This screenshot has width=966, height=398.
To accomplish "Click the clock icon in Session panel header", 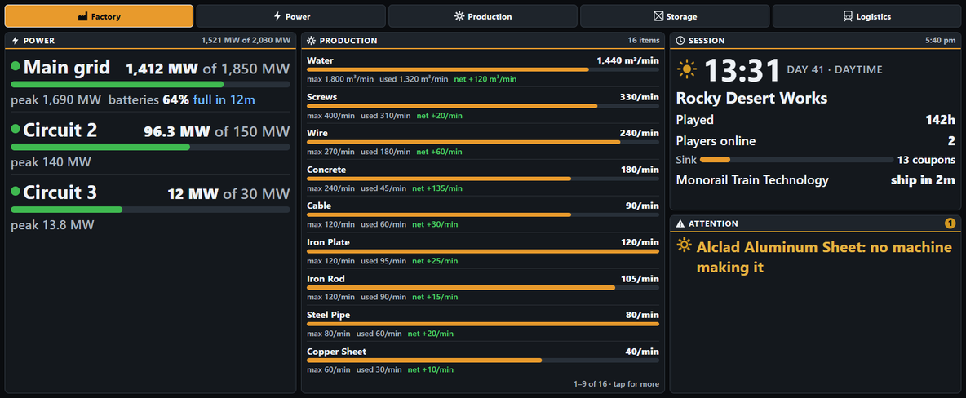I will 680,41.
